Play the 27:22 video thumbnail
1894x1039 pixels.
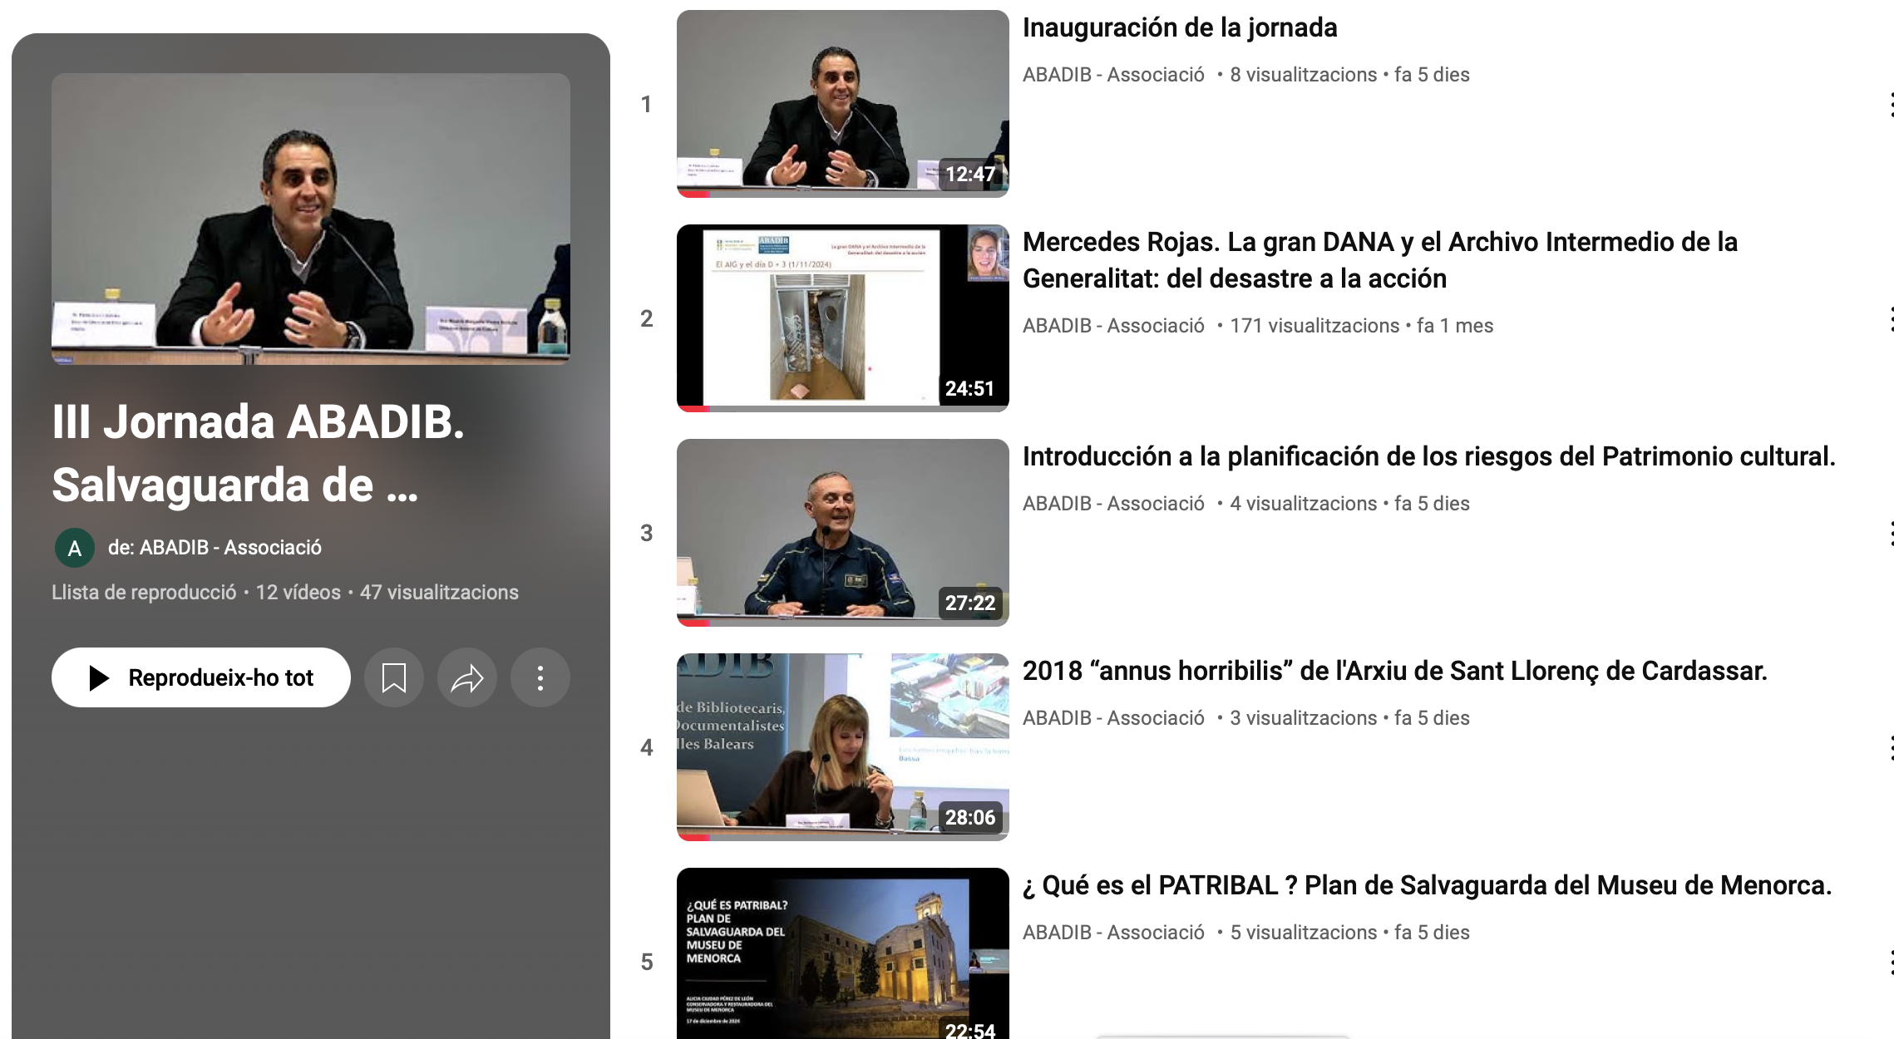(842, 532)
